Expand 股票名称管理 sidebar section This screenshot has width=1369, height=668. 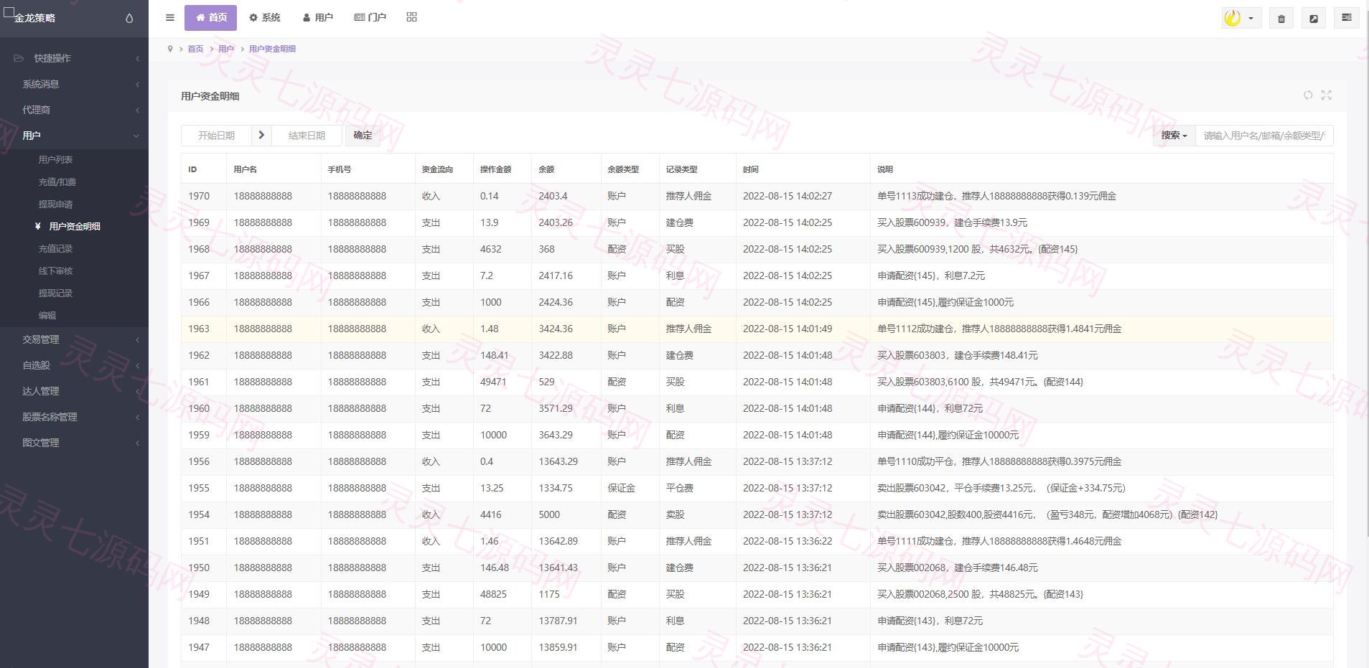click(x=74, y=417)
